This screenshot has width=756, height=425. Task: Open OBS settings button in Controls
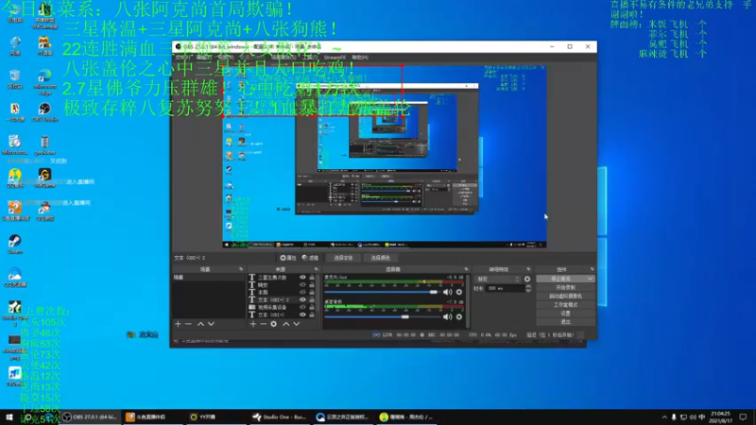[x=565, y=314]
